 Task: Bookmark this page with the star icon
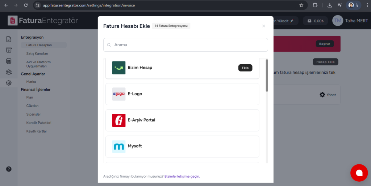click(x=301, y=5)
